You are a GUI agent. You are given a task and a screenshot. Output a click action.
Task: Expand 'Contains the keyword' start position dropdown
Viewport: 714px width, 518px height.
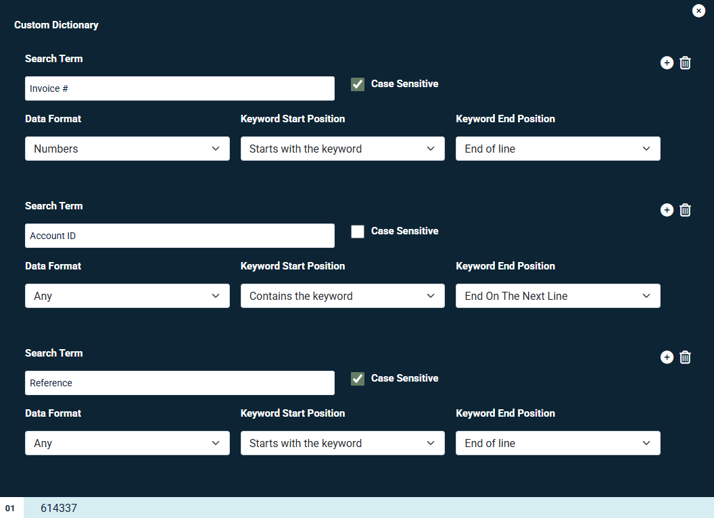pos(342,296)
